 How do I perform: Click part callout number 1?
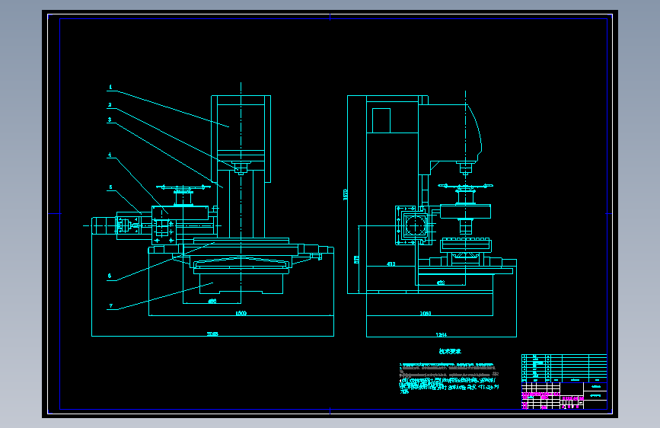110,88
